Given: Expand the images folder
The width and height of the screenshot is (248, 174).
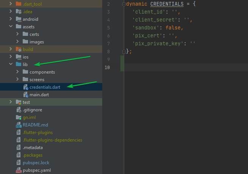Looking at the screenshot, I should click(x=17, y=42).
